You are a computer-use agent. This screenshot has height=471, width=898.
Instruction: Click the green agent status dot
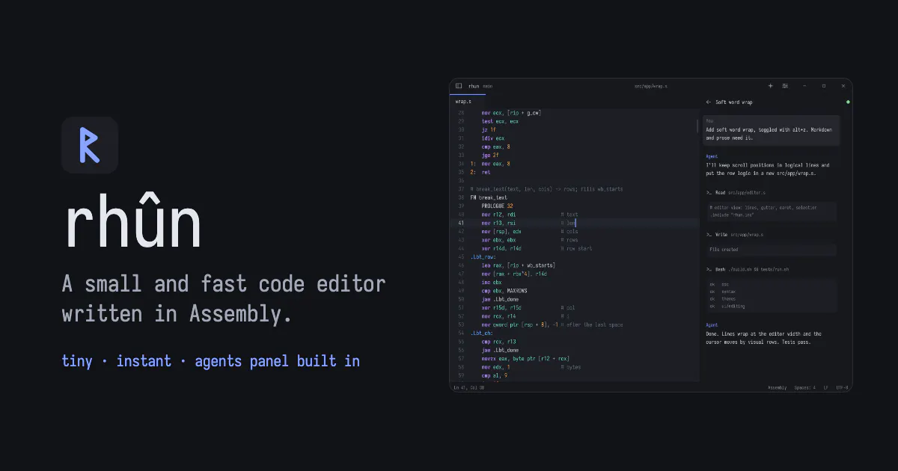pos(848,102)
